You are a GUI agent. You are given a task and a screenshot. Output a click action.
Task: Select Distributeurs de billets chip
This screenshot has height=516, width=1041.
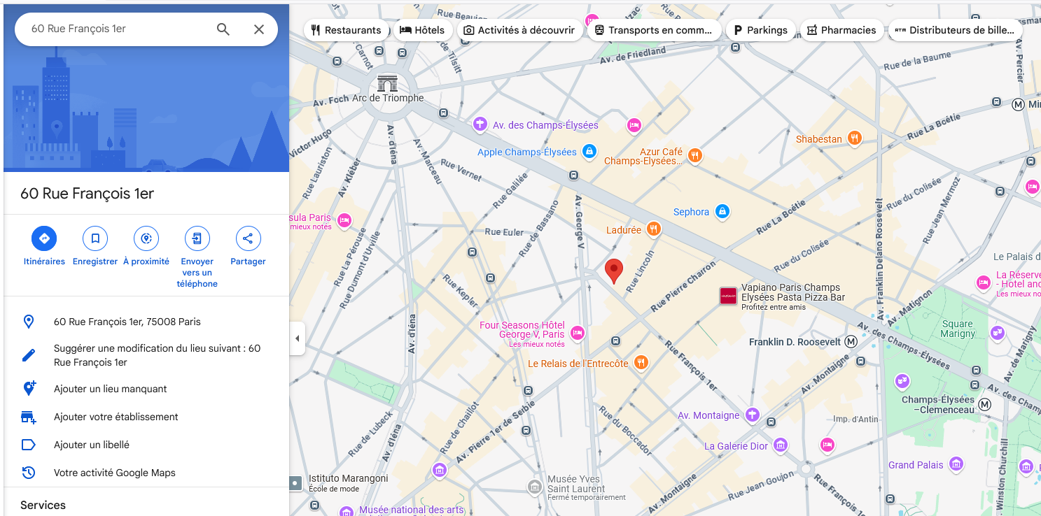[955, 30]
